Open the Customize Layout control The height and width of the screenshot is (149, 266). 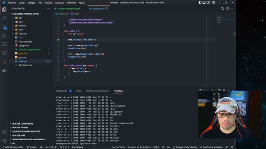point(214,2)
